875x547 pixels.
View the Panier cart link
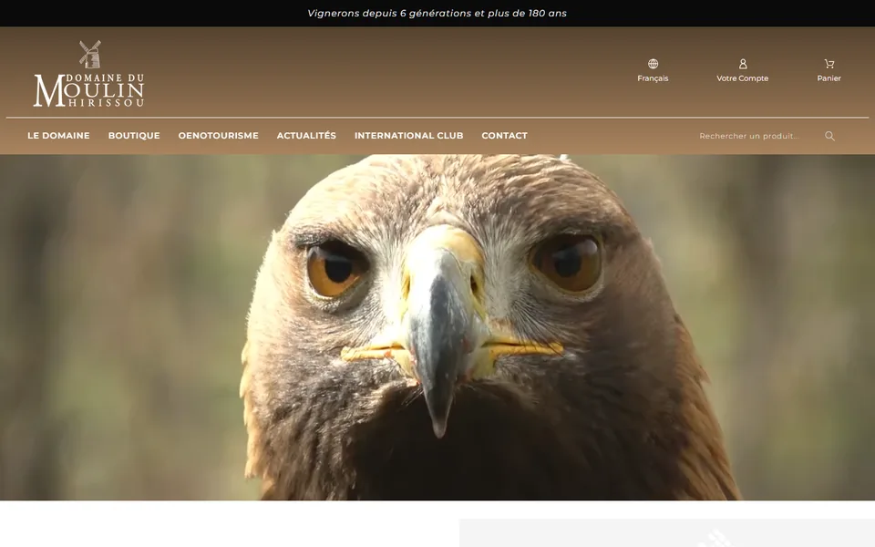coord(829,78)
